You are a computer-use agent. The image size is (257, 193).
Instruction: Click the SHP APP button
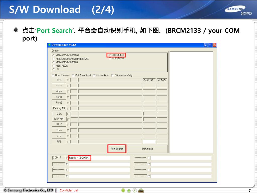[59, 119]
